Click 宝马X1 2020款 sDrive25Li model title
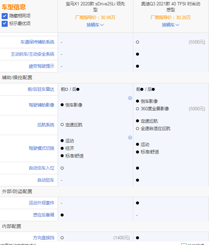The height and width of the screenshot is (245, 209). pos(95,7)
